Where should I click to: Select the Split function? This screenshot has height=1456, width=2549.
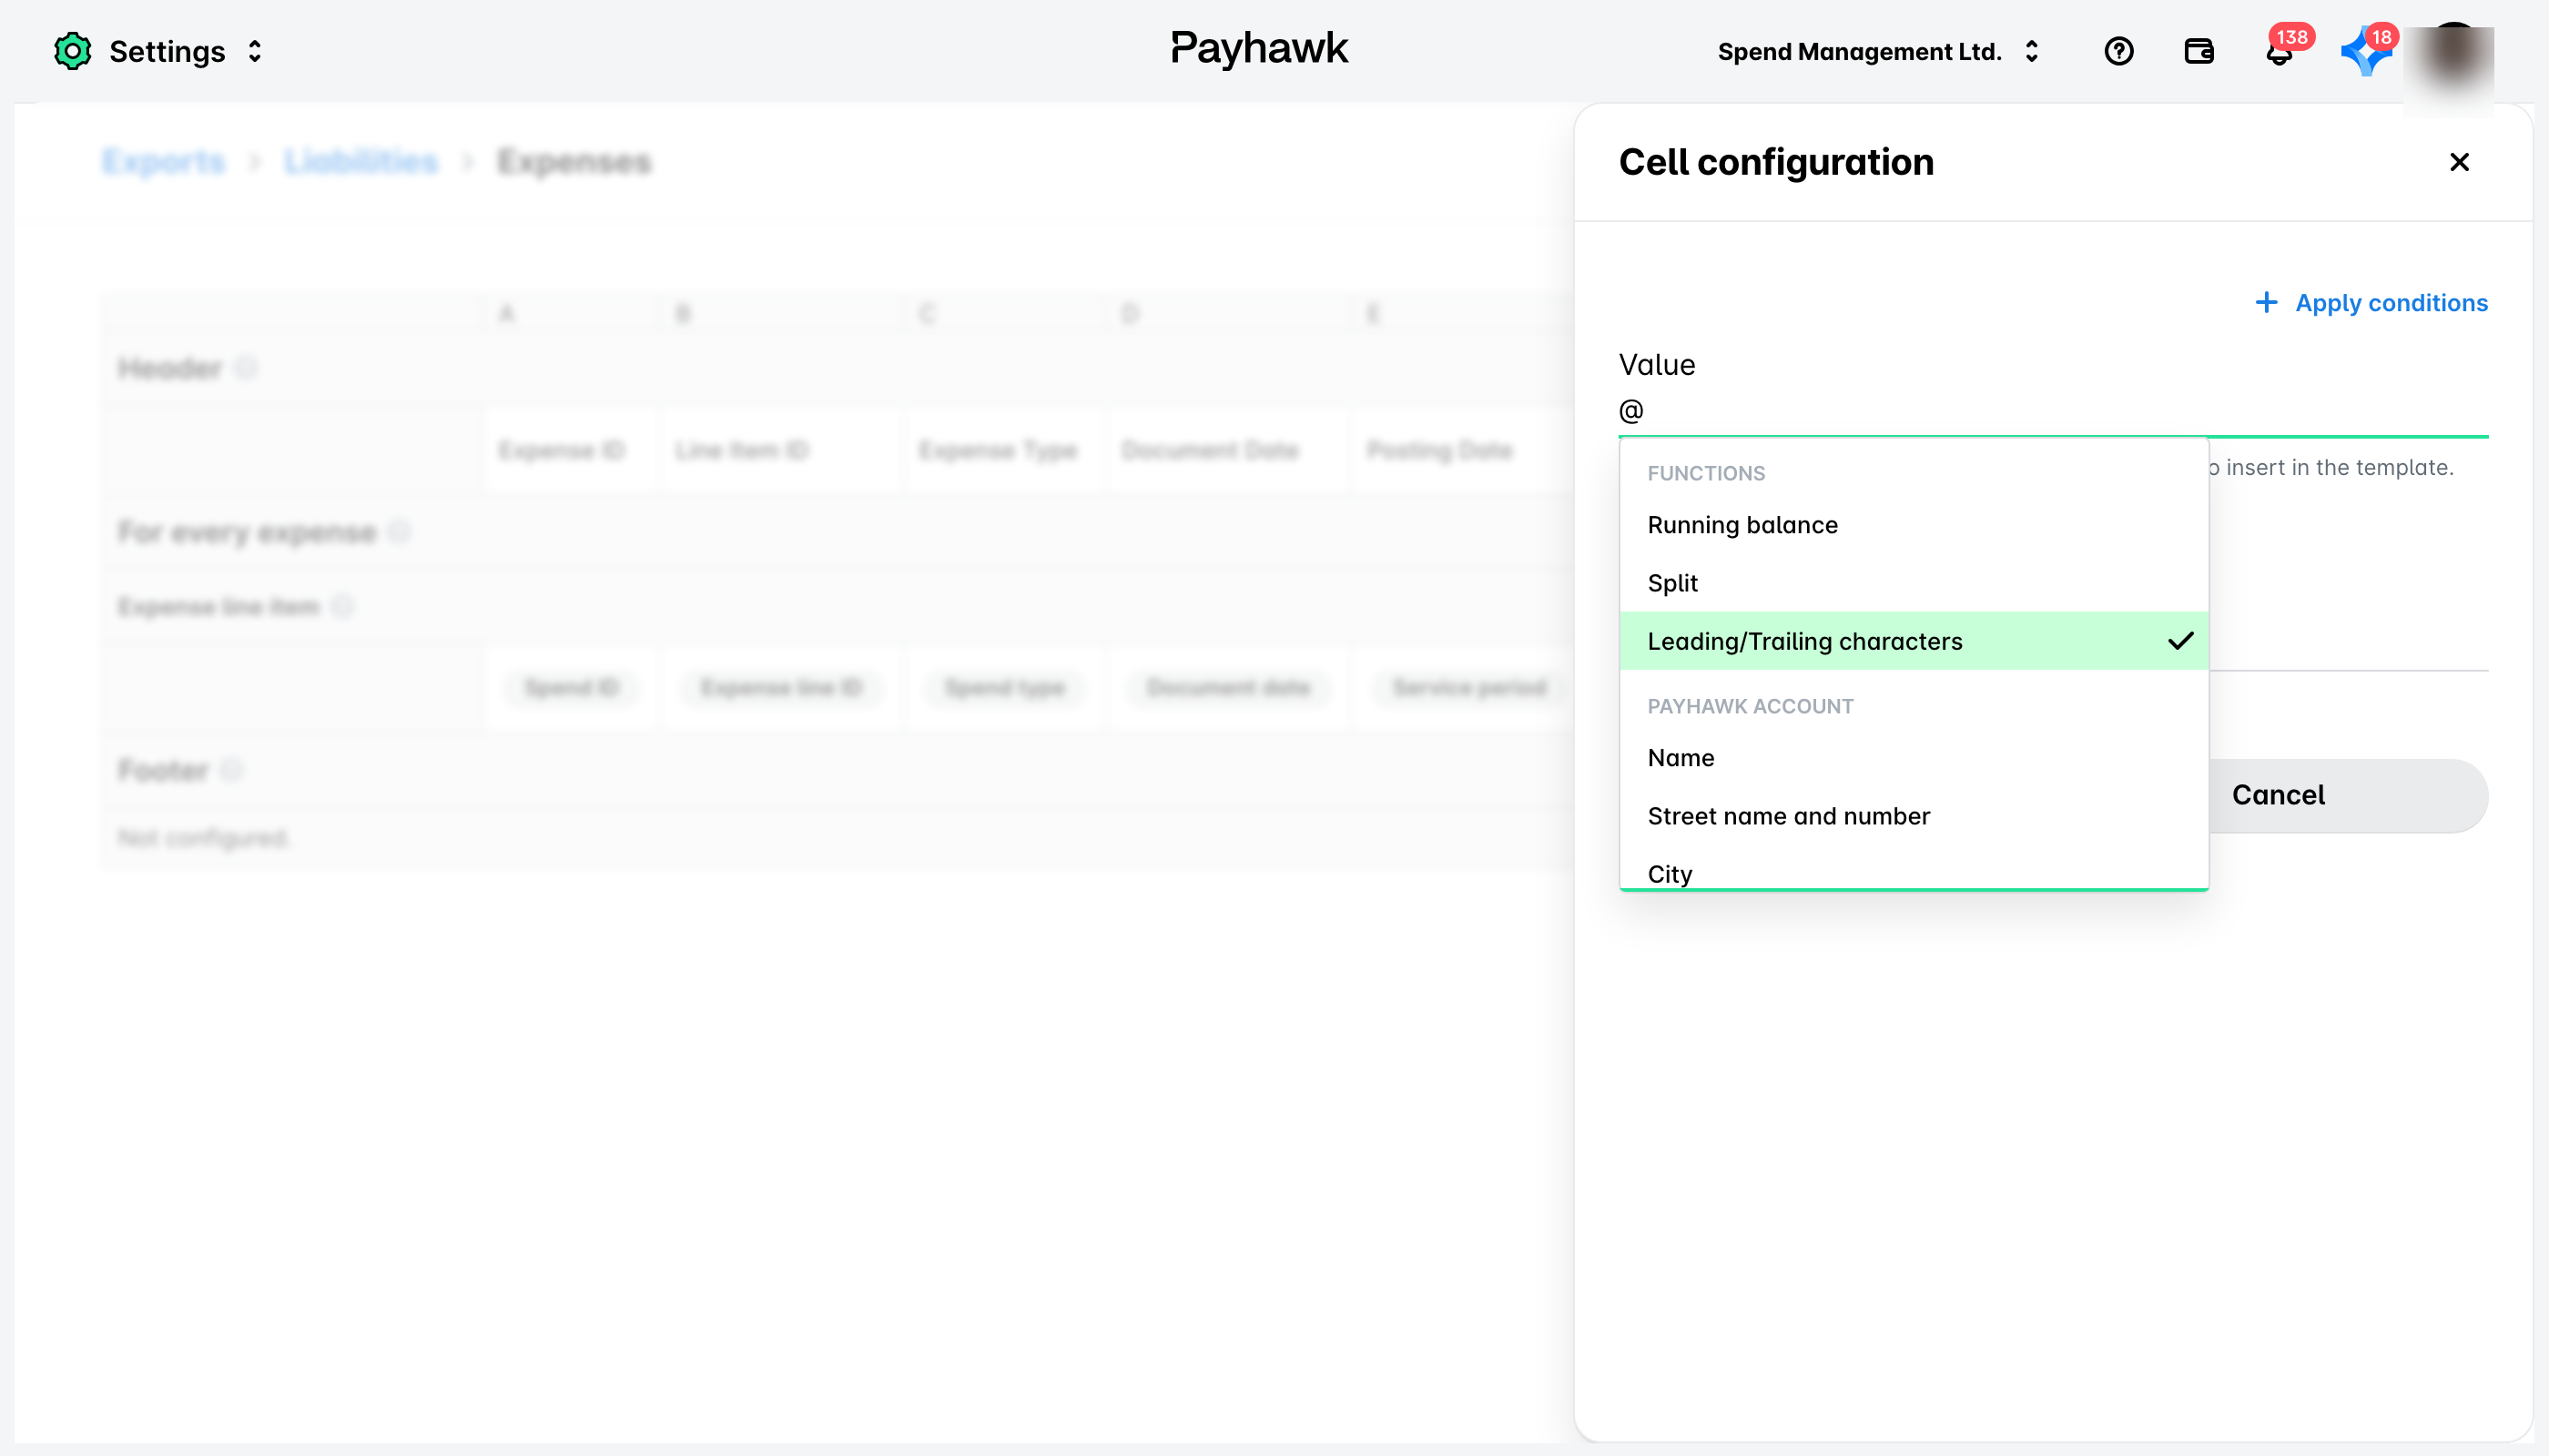(1914, 583)
